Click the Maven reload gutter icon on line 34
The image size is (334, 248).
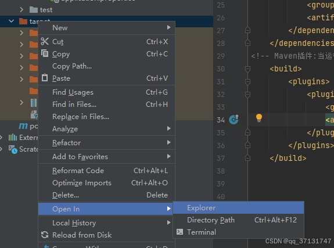(234, 119)
